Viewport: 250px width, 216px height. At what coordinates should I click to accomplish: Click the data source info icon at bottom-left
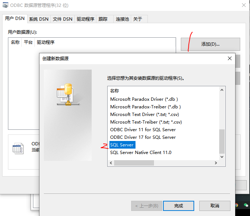tap(18, 148)
